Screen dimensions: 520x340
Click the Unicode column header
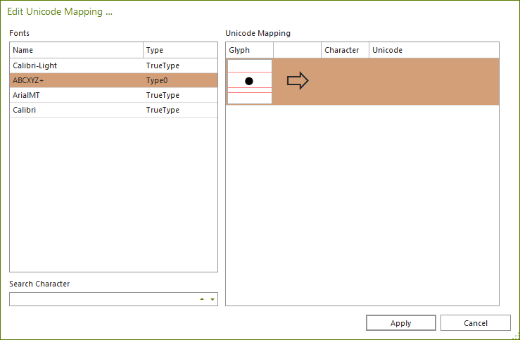pyautogui.click(x=433, y=50)
